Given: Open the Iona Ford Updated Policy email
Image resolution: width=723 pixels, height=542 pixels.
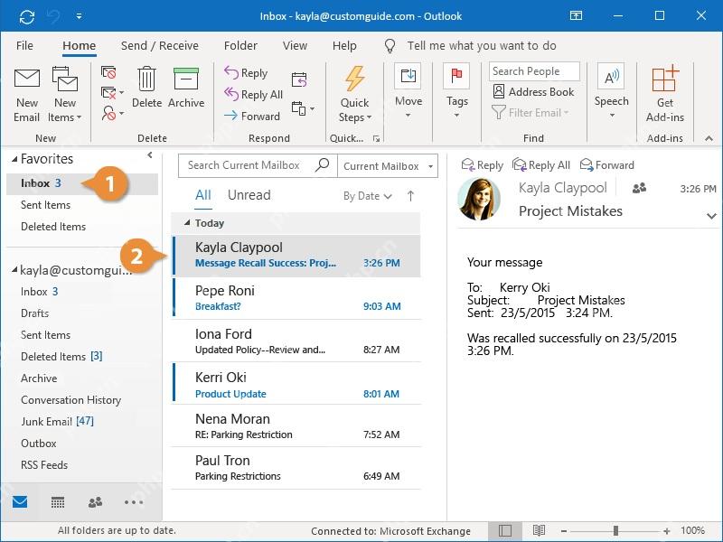Looking at the screenshot, I should [297, 341].
